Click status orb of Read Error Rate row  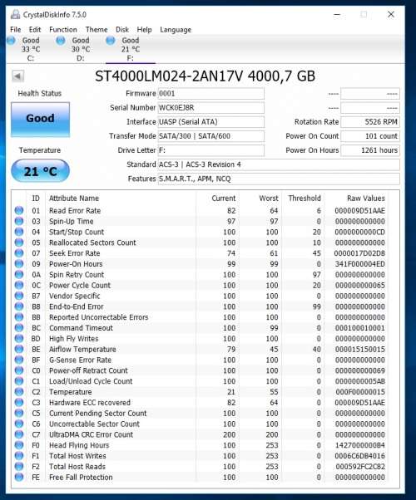[19, 210]
